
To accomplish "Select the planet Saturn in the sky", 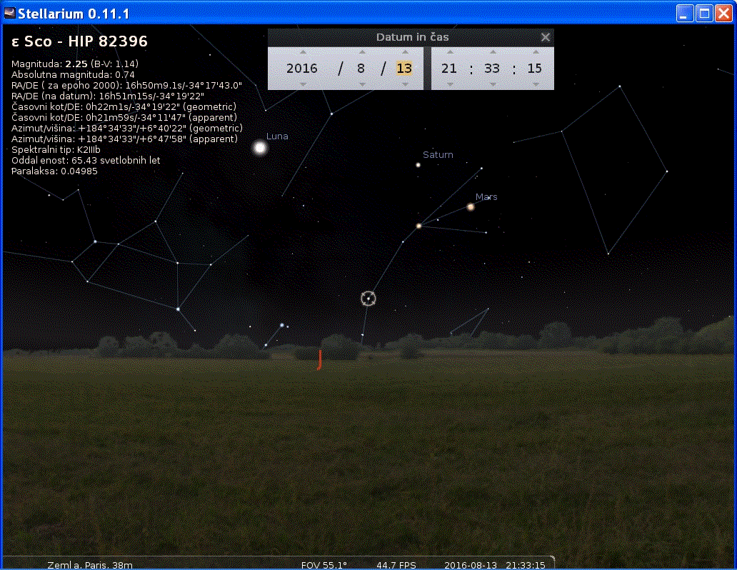I will [x=418, y=165].
